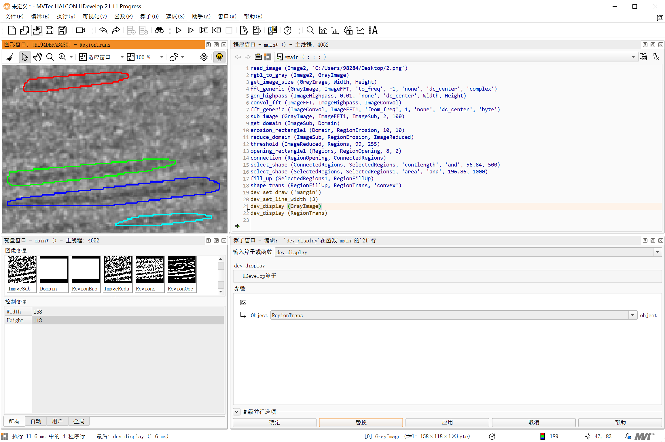Expand the 100 % zoom dropdown
This screenshot has height=442, width=665.
[162, 57]
